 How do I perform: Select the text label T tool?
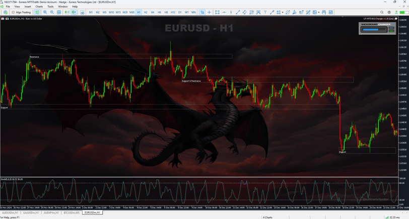(x=265, y=12)
